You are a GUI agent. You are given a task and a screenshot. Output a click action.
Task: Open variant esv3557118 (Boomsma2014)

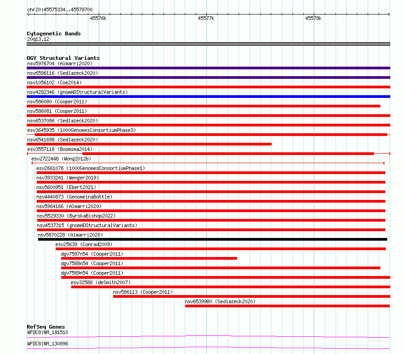60,149
